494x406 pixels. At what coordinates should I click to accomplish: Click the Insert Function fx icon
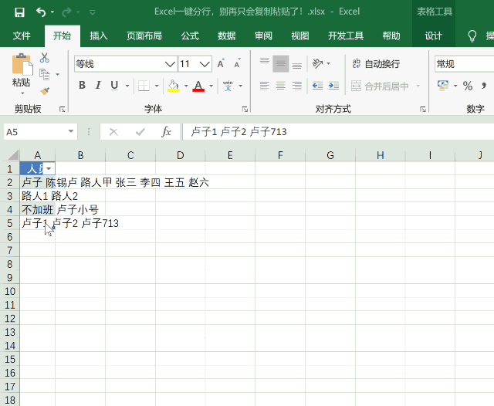click(x=166, y=132)
